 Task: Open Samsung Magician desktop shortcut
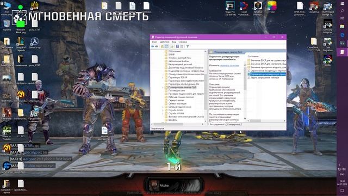click(x=328, y=27)
